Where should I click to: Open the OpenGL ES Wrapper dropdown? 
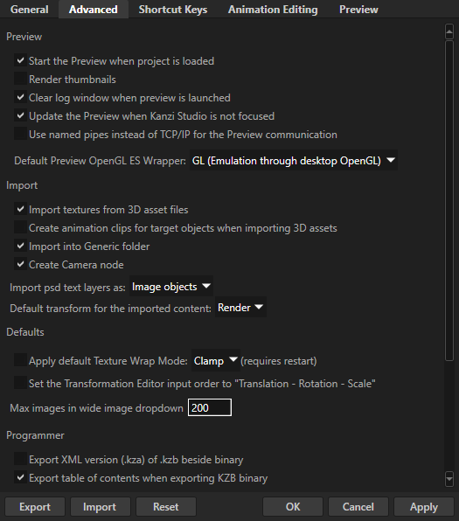pyautogui.click(x=294, y=161)
